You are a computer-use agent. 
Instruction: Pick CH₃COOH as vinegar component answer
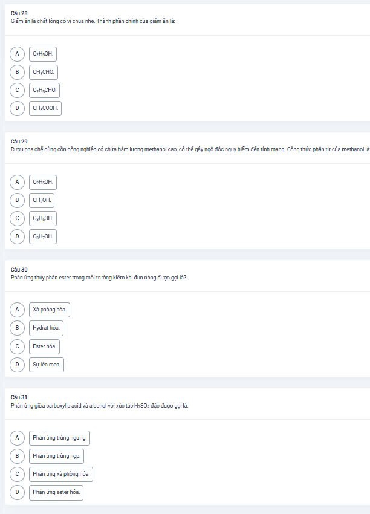[45, 108]
